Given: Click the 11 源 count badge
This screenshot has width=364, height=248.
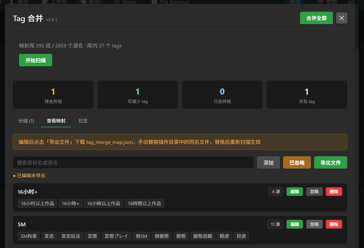Looking at the screenshot, I should [275, 224].
